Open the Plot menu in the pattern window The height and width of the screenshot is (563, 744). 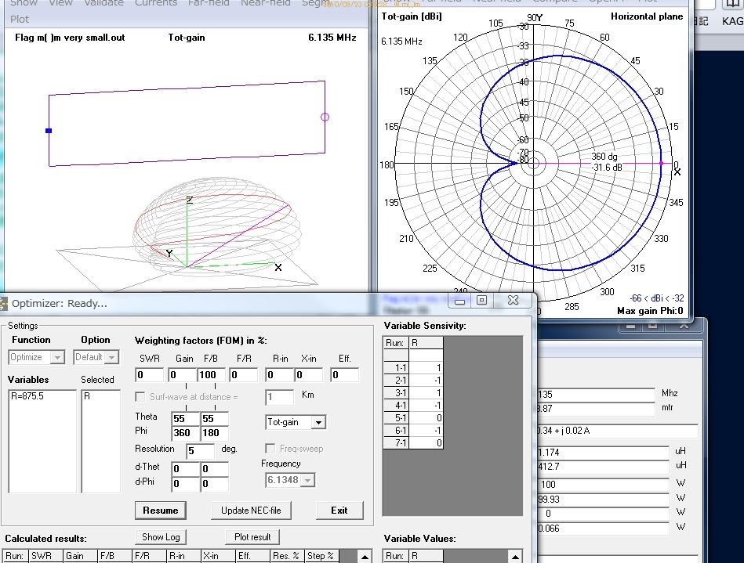point(20,19)
